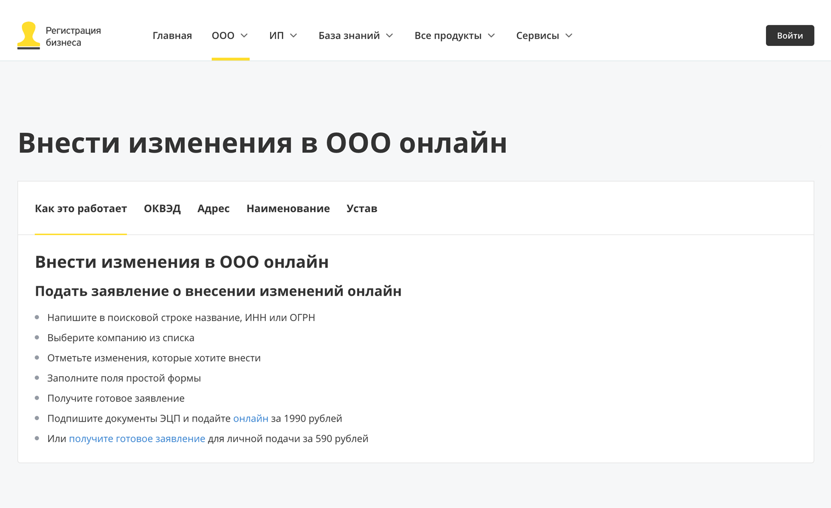Image resolution: width=831 pixels, height=508 pixels.
Task: Follow the онлайн hyperlink
Action: (251, 418)
